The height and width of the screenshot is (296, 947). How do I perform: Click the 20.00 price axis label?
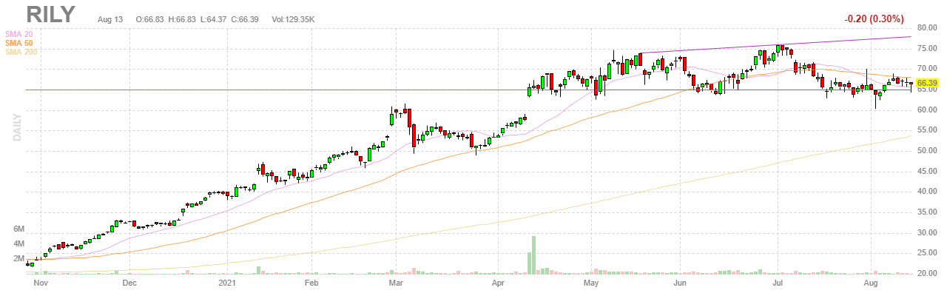click(926, 274)
